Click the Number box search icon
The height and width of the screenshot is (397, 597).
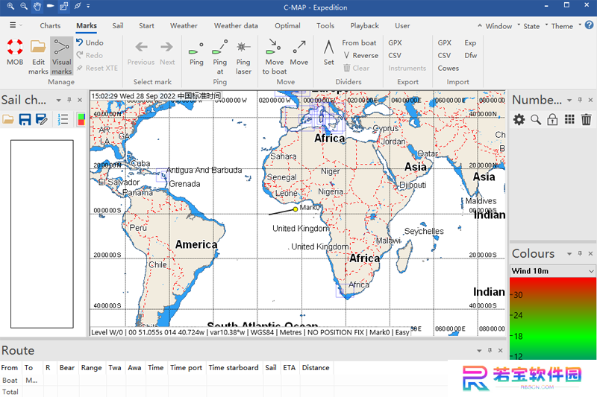(536, 120)
